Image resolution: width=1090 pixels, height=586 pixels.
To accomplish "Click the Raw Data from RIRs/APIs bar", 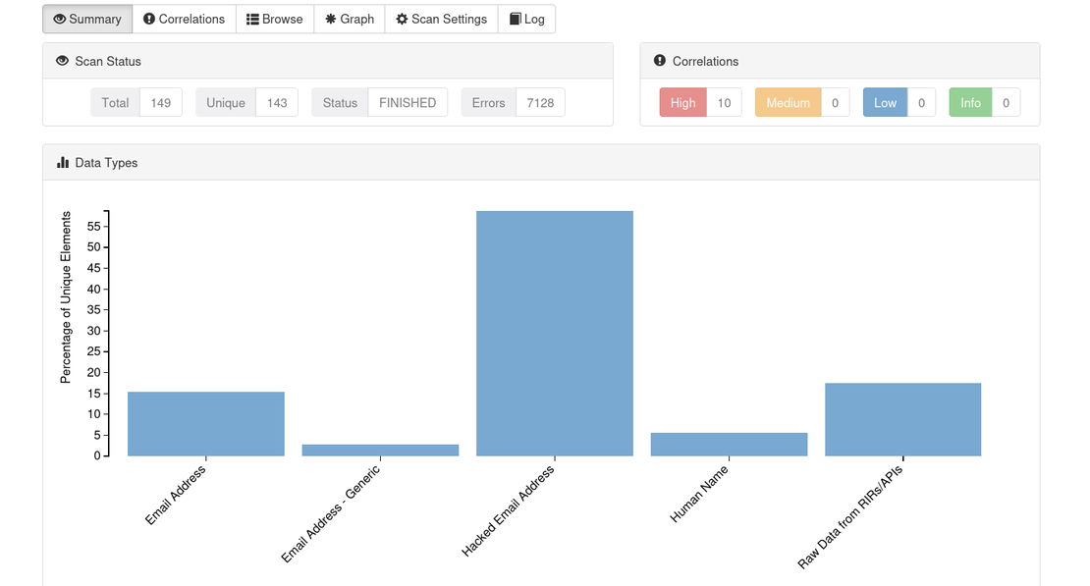I will (x=902, y=420).
